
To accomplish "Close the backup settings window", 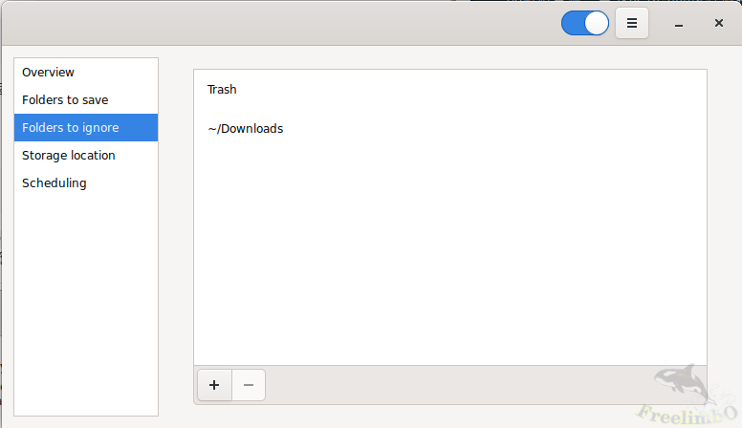I will click(718, 23).
